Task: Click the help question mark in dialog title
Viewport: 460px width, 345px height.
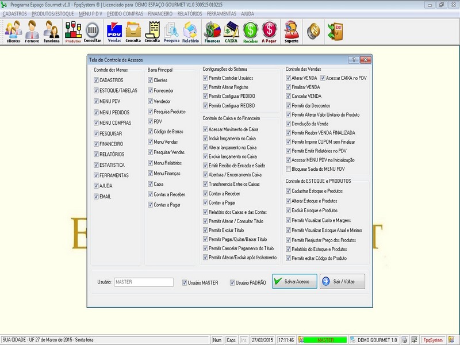Action: point(354,60)
